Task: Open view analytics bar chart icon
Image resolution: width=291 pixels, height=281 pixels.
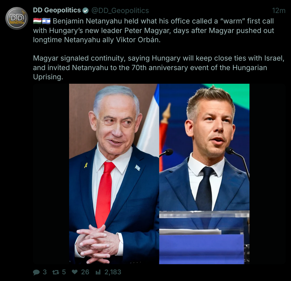Action: (98, 272)
